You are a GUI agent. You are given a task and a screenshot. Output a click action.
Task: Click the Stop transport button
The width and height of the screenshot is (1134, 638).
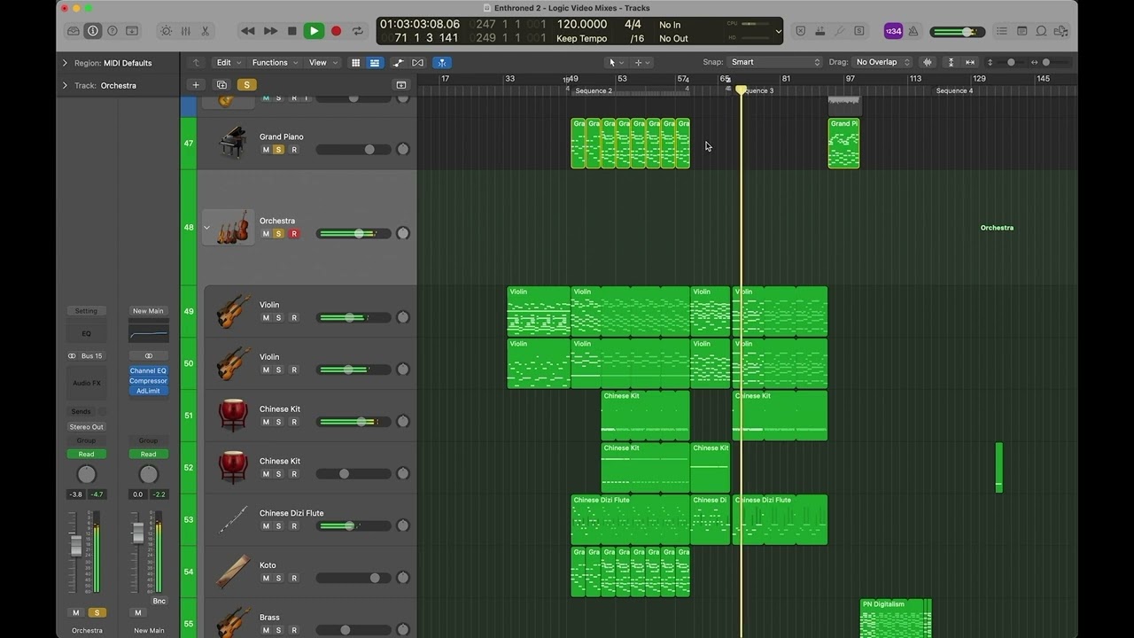coord(291,31)
